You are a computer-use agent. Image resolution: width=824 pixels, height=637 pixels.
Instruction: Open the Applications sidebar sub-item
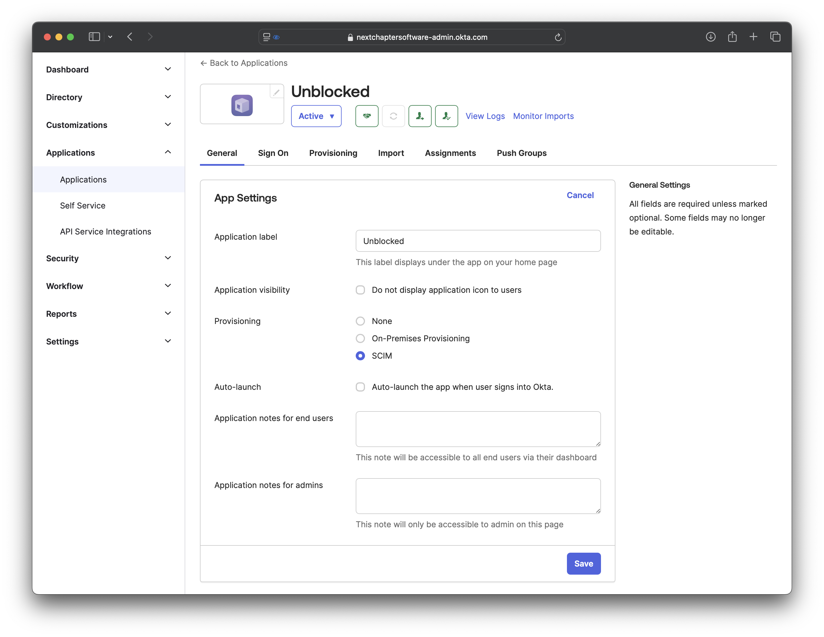pos(109,179)
